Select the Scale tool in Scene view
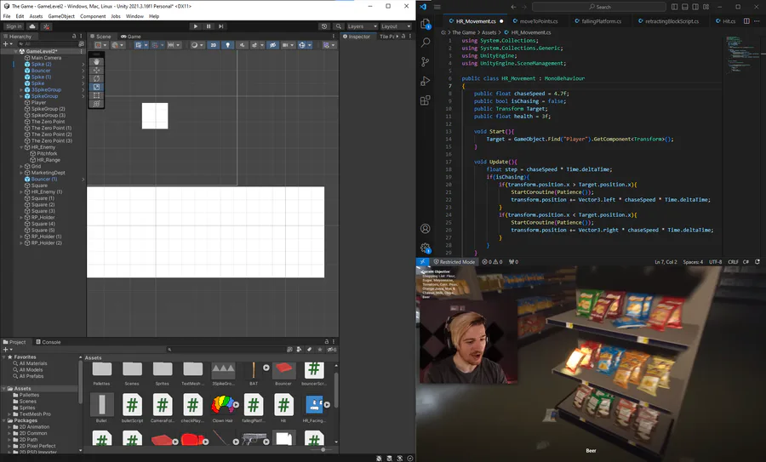This screenshot has height=462, width=766. tap(96, 87)
